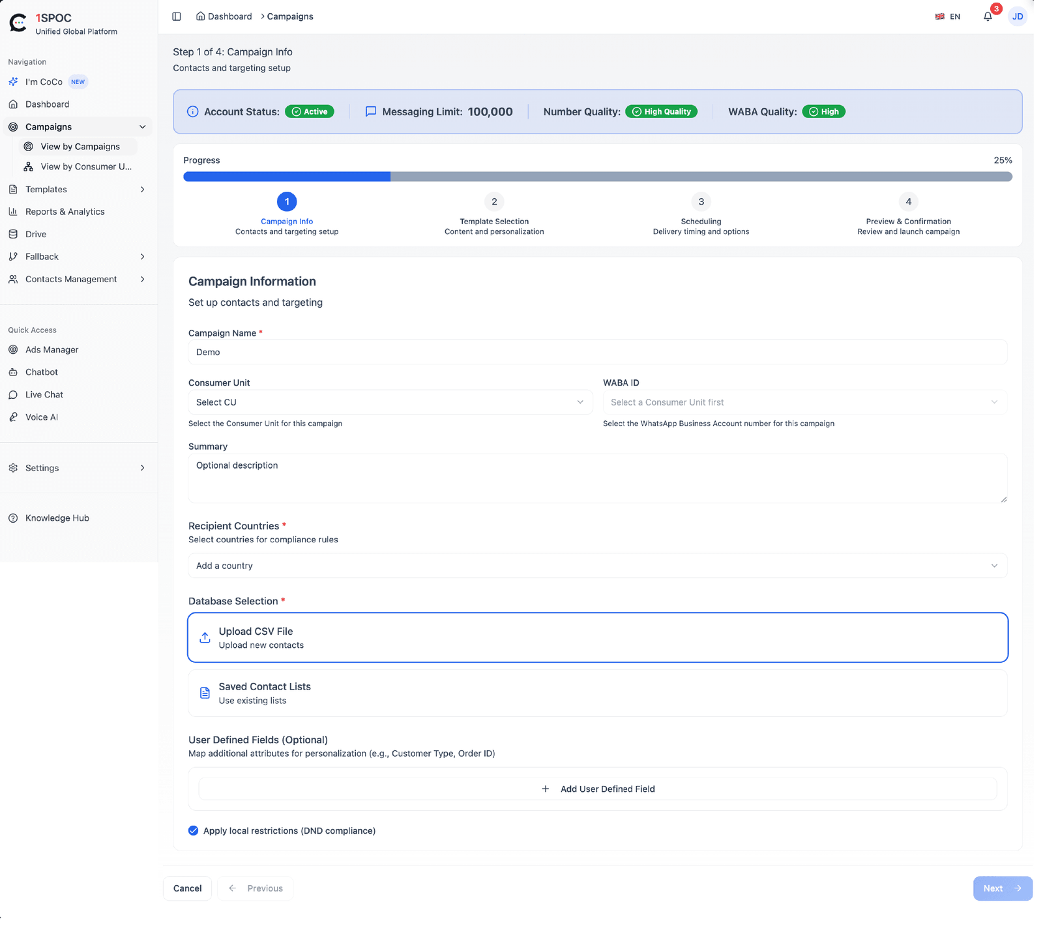The width and height of the screenshot is (1043, 947).
Task: Click the High Quality number badge
Action: (661, 111)
